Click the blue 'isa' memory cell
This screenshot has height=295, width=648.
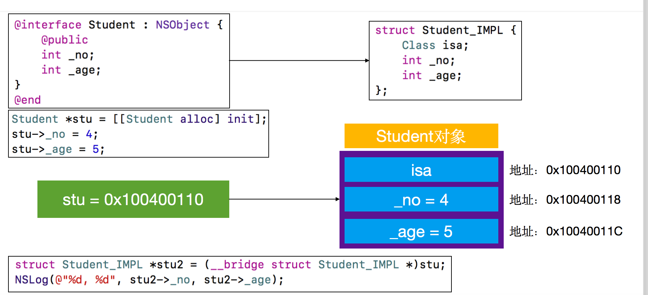(x=421, y=170)
